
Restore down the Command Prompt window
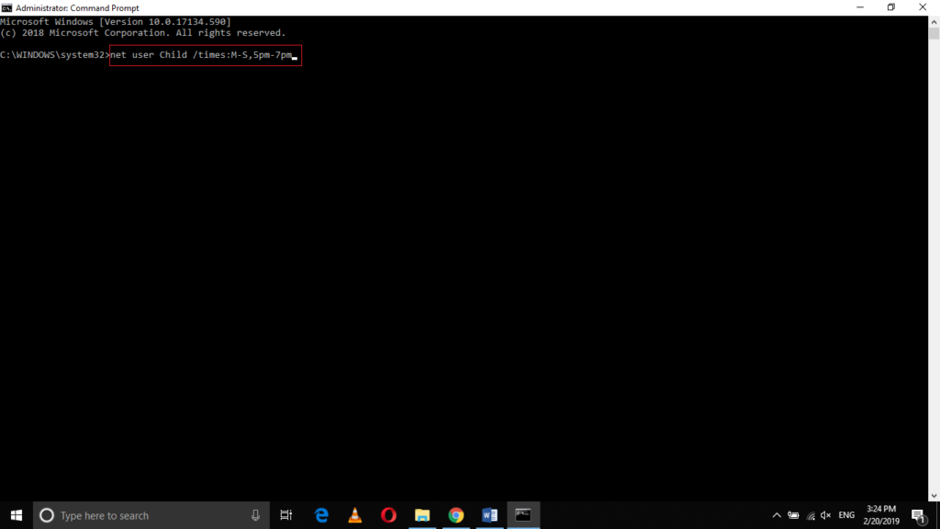tap(891, 7)
